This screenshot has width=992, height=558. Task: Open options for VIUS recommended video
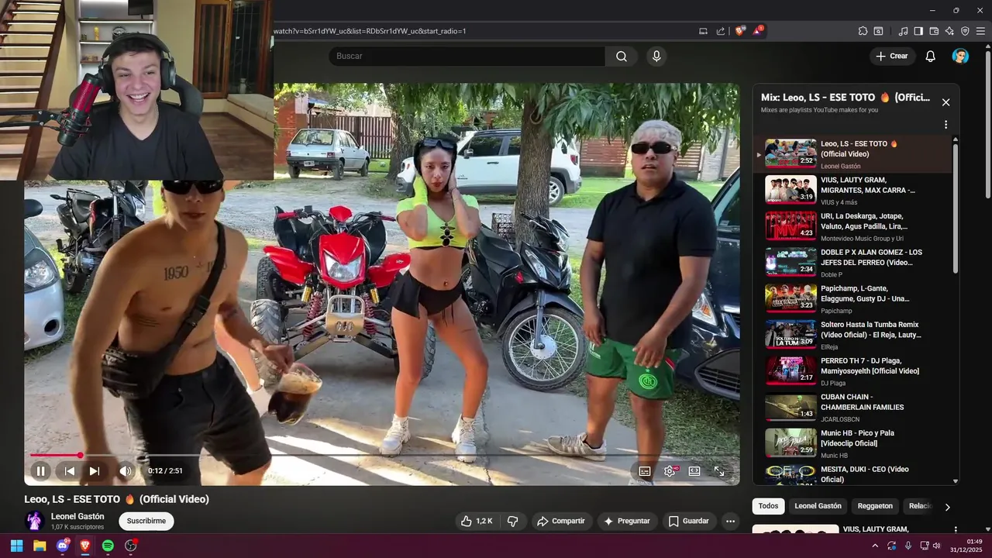(x=955, y=532)
